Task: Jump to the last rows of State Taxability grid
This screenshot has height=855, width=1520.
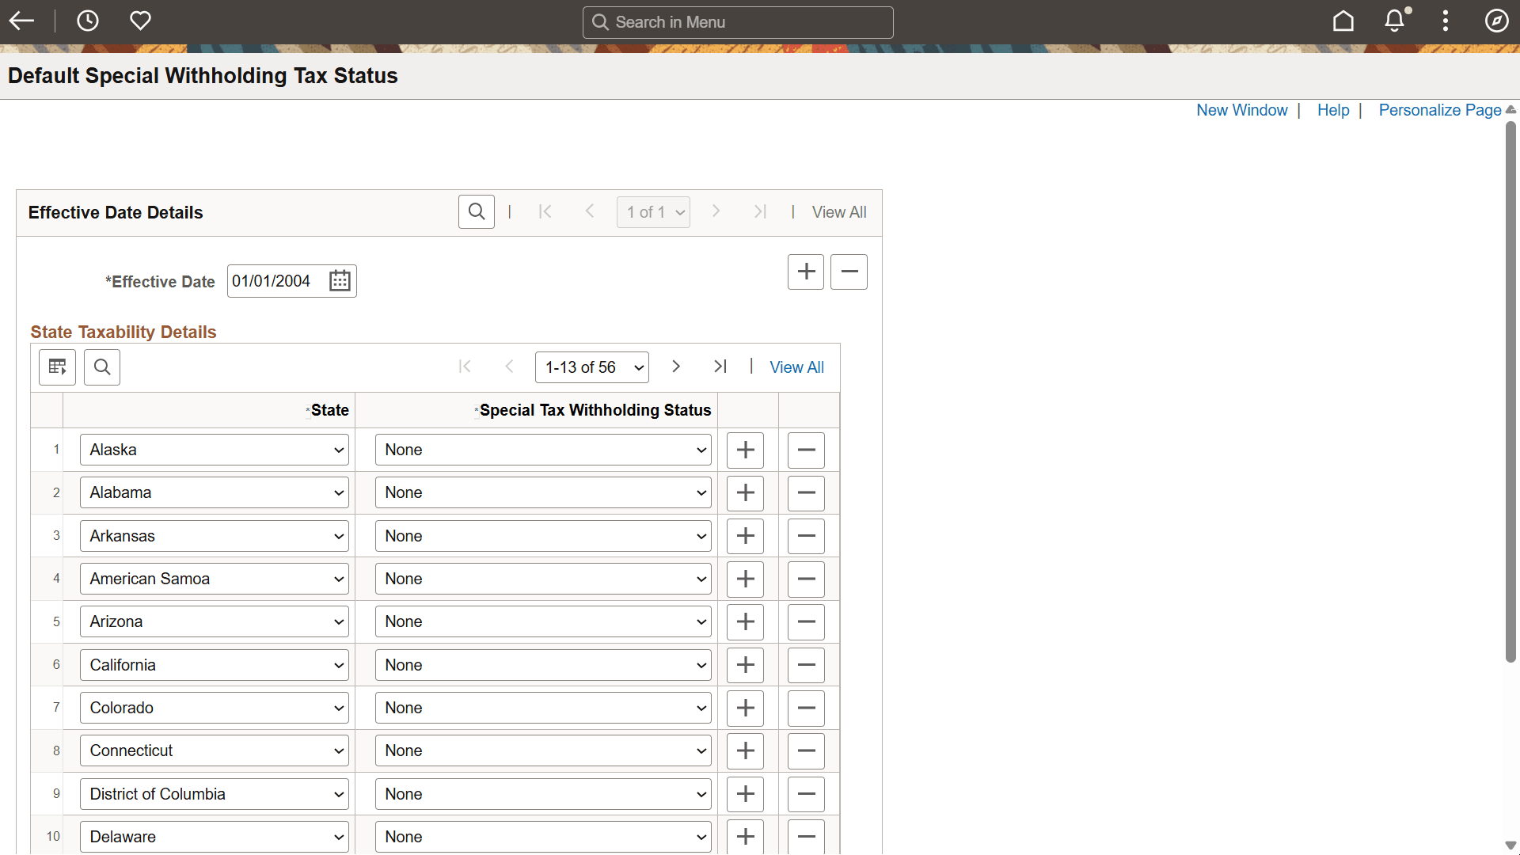Action: pyautogui.click(x=720, y=367)
